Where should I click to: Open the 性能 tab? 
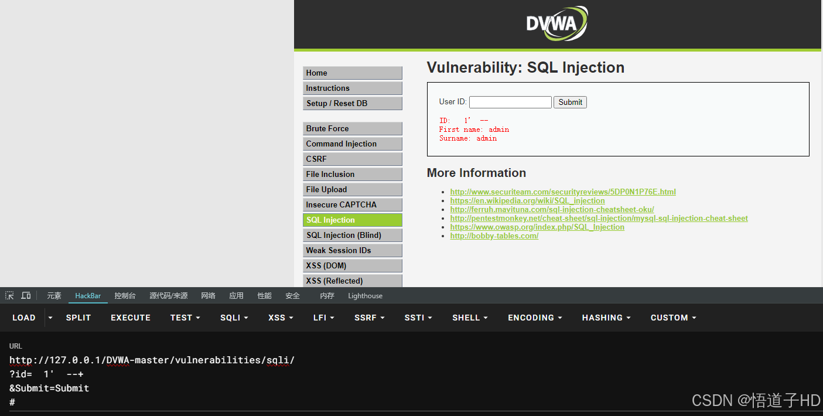[264, 296]
